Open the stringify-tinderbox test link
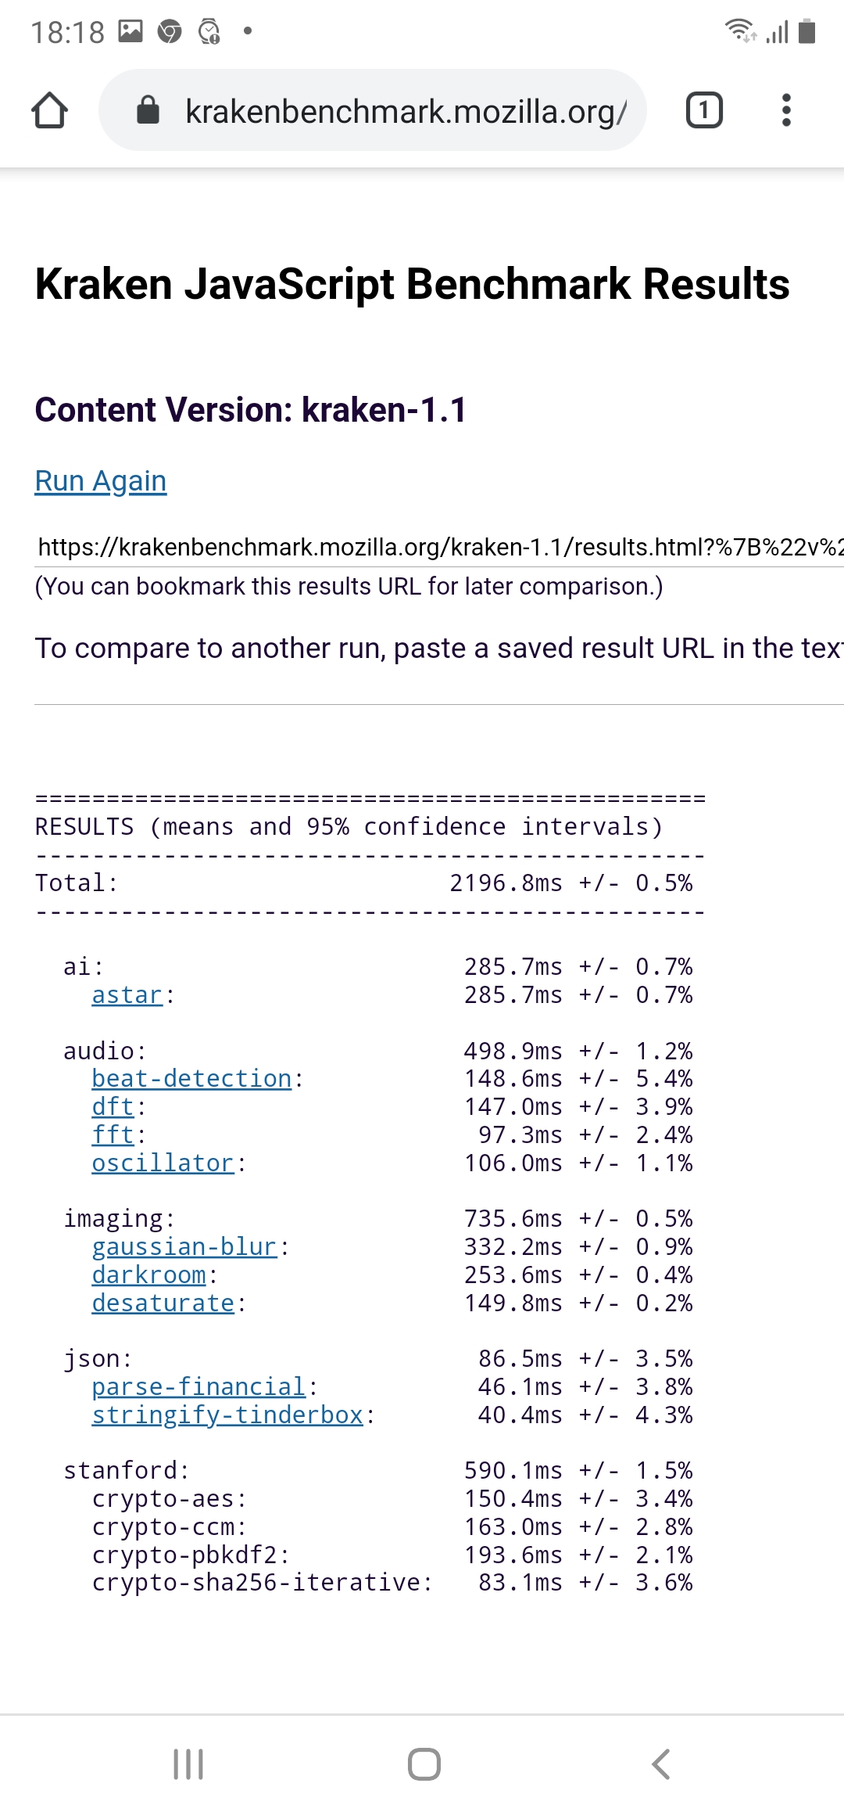This screenshot has height=1812, width=844. pos(227,1415)
